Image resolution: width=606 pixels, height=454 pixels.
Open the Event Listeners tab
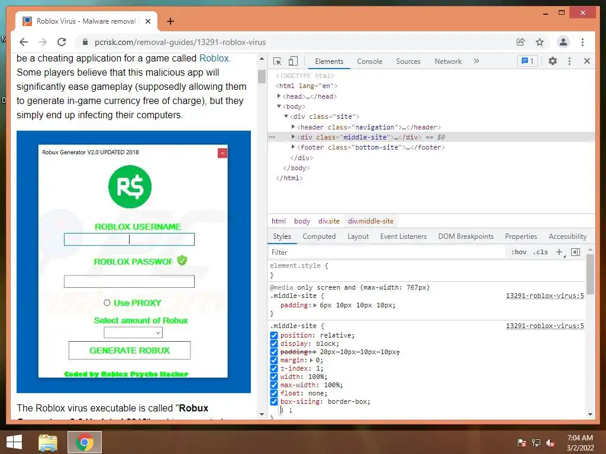pyautogui.click(x=403, y=236)
